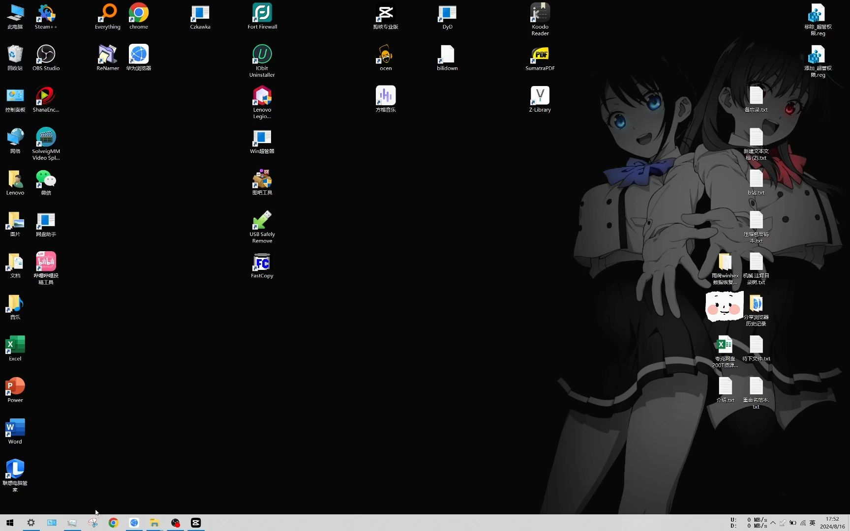Select the ShanaEnc desktop icon
Viewport: 850px width, 531px height.
[x=46, y=99]
